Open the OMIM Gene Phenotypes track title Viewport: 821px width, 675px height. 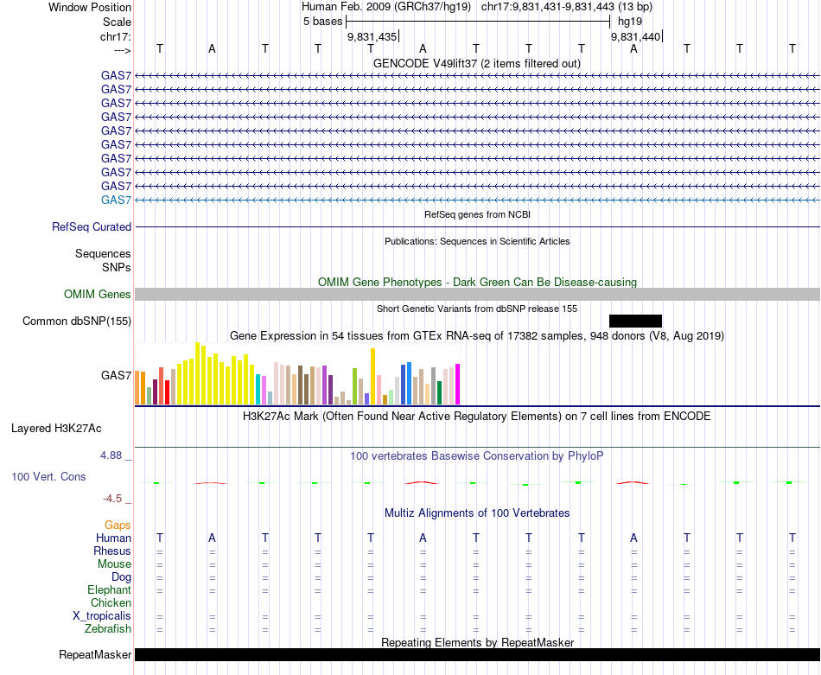[x=477, y=282]
